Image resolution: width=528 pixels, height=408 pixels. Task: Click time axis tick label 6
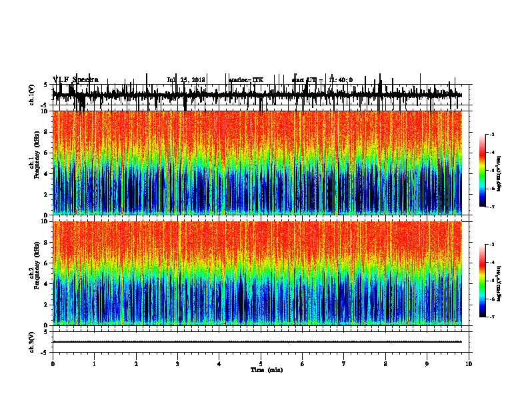tap(303, 364)
